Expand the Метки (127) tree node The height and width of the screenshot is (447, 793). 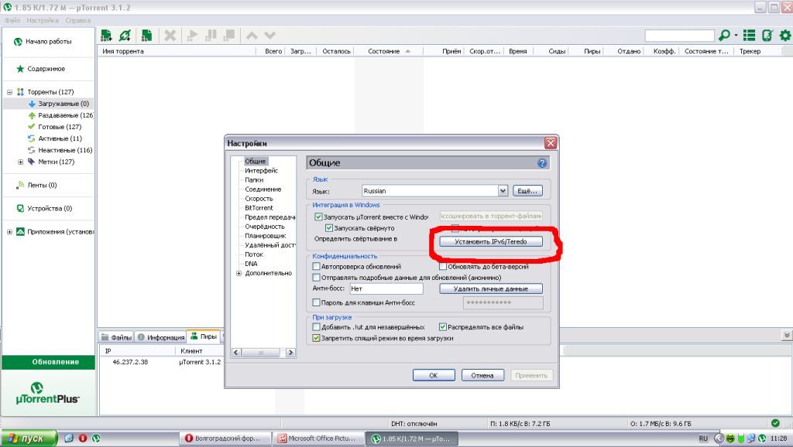(21, 162)
